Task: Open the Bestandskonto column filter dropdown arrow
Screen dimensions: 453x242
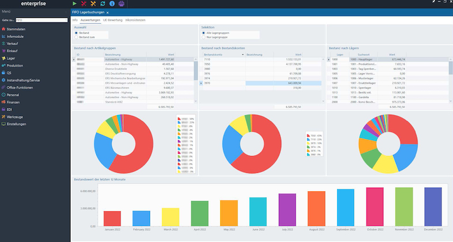Action: [x=243, y=55]
